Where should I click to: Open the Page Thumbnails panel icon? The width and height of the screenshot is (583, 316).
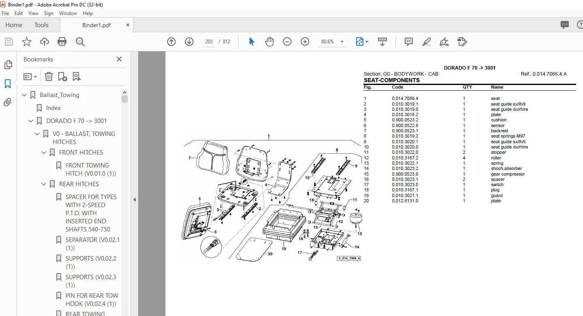(x=8, y=65)
